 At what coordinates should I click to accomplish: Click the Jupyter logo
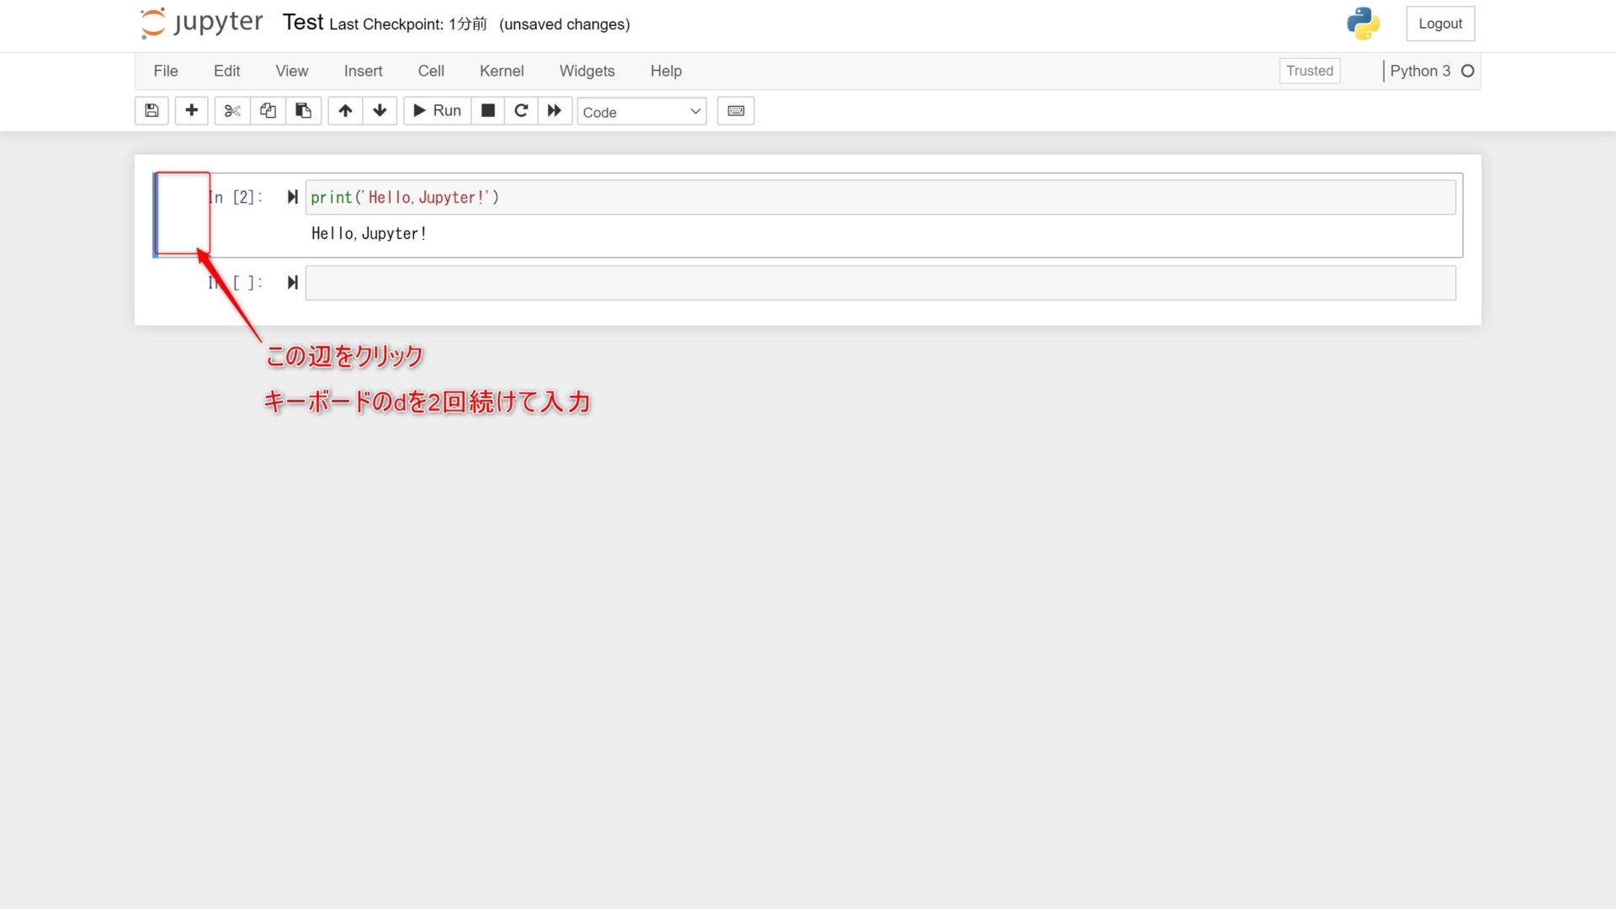[x=201, y=23]
